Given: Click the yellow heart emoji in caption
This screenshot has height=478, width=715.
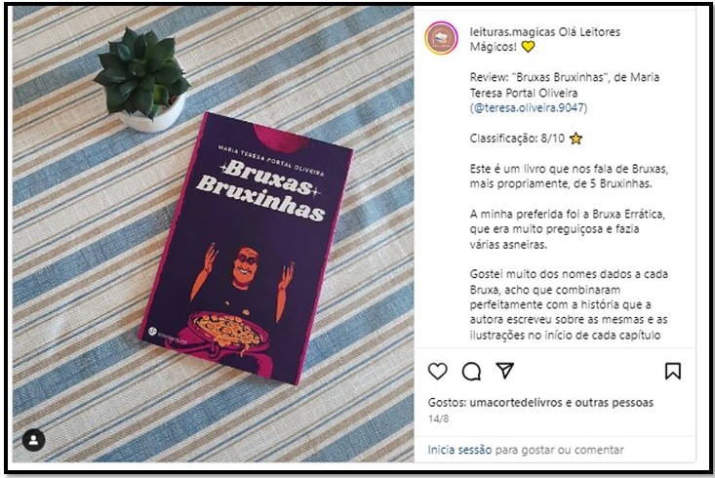Looking at the screenshot, I should [528, 47].
